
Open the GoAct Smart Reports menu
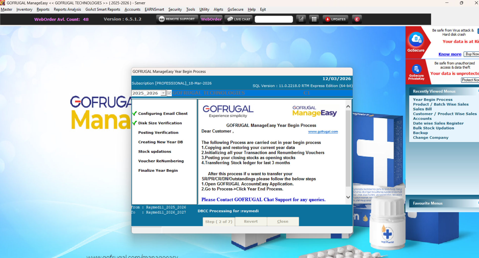[x=103, y=9]
